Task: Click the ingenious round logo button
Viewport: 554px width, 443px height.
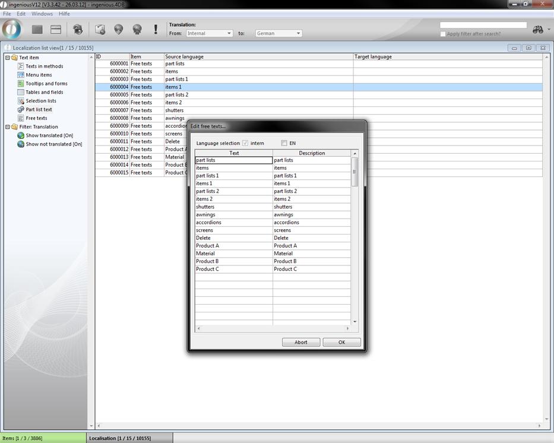Action: (12, 29)
